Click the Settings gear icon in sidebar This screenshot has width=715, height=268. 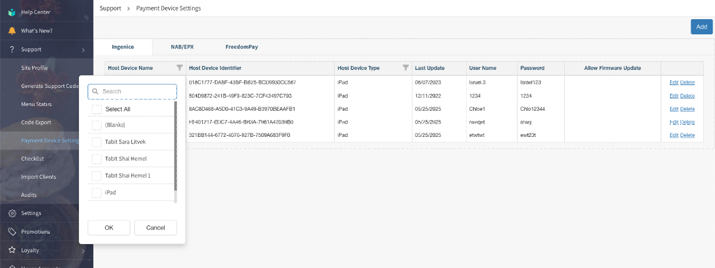tap(12, 213)
